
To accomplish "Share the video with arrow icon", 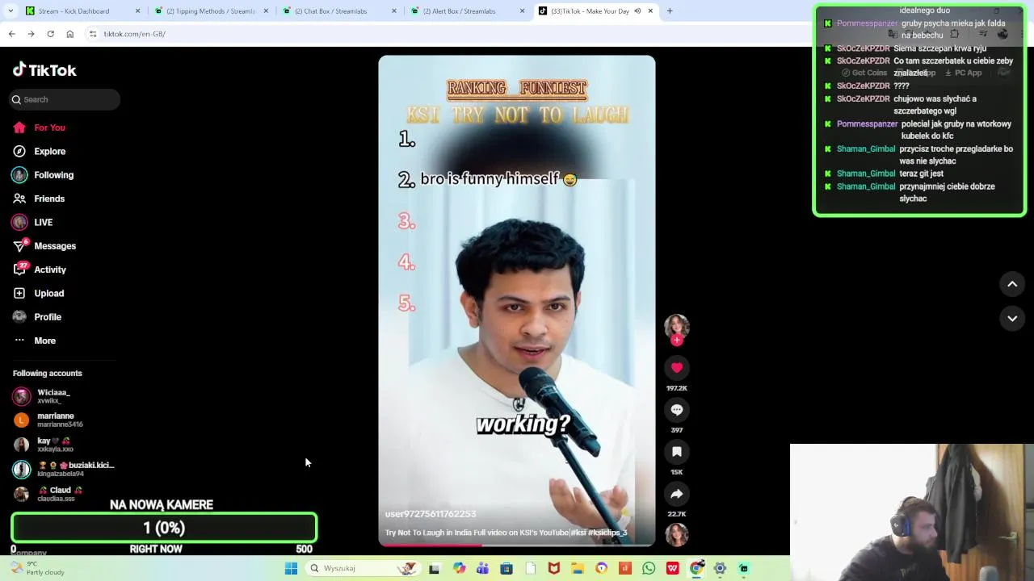I will pos(677,494).
